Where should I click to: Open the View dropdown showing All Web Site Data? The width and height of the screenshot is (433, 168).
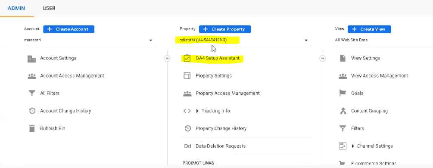point(384,40)
